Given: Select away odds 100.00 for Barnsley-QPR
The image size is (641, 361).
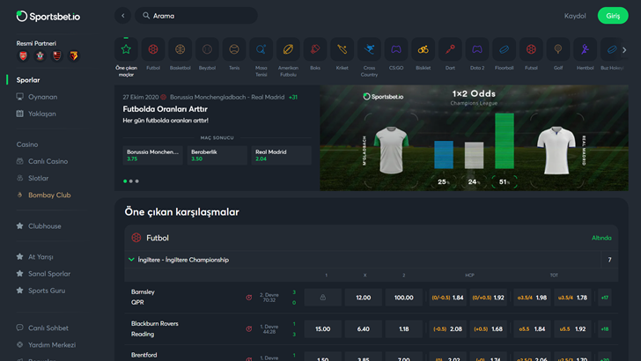Looking at the screenshot, I should point(403,298).
